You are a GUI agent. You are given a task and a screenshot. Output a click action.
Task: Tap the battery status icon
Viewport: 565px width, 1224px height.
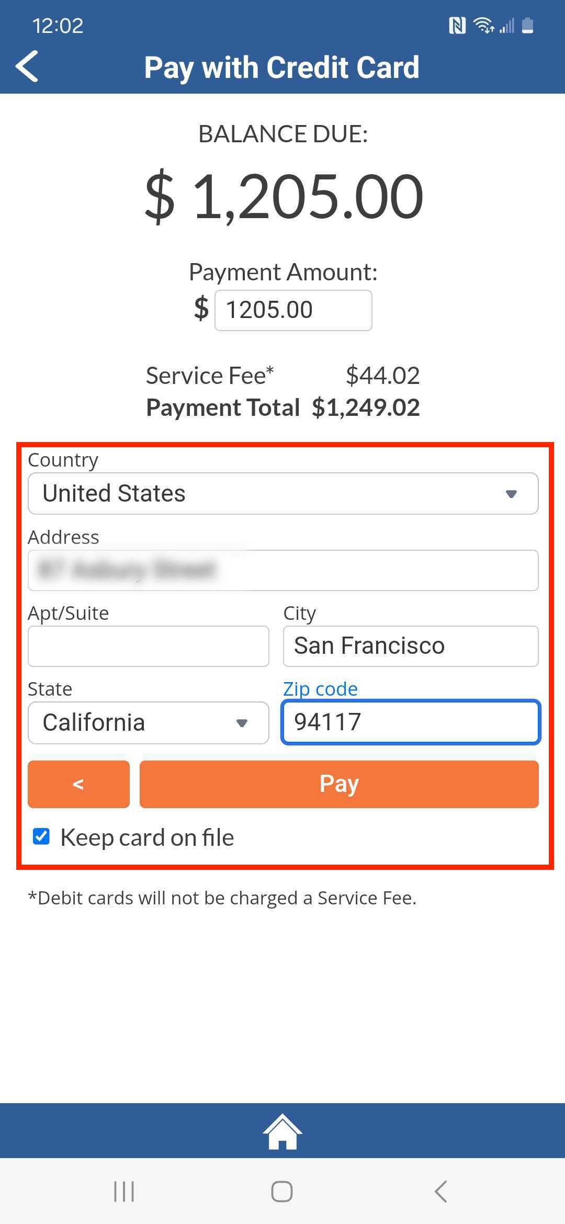click(528, 25)
